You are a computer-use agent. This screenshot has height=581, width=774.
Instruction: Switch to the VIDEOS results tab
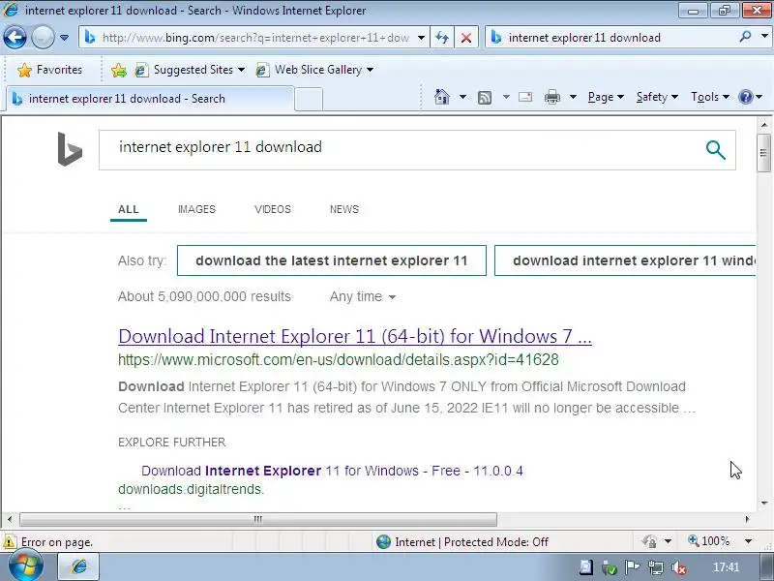(273, 209)
